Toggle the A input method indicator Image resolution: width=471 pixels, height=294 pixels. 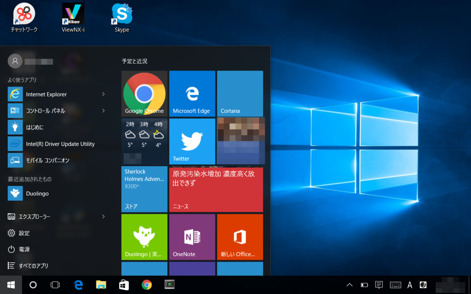[409, 285]
